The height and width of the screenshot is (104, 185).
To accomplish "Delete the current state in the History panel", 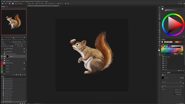I will [x=24, y=103].
